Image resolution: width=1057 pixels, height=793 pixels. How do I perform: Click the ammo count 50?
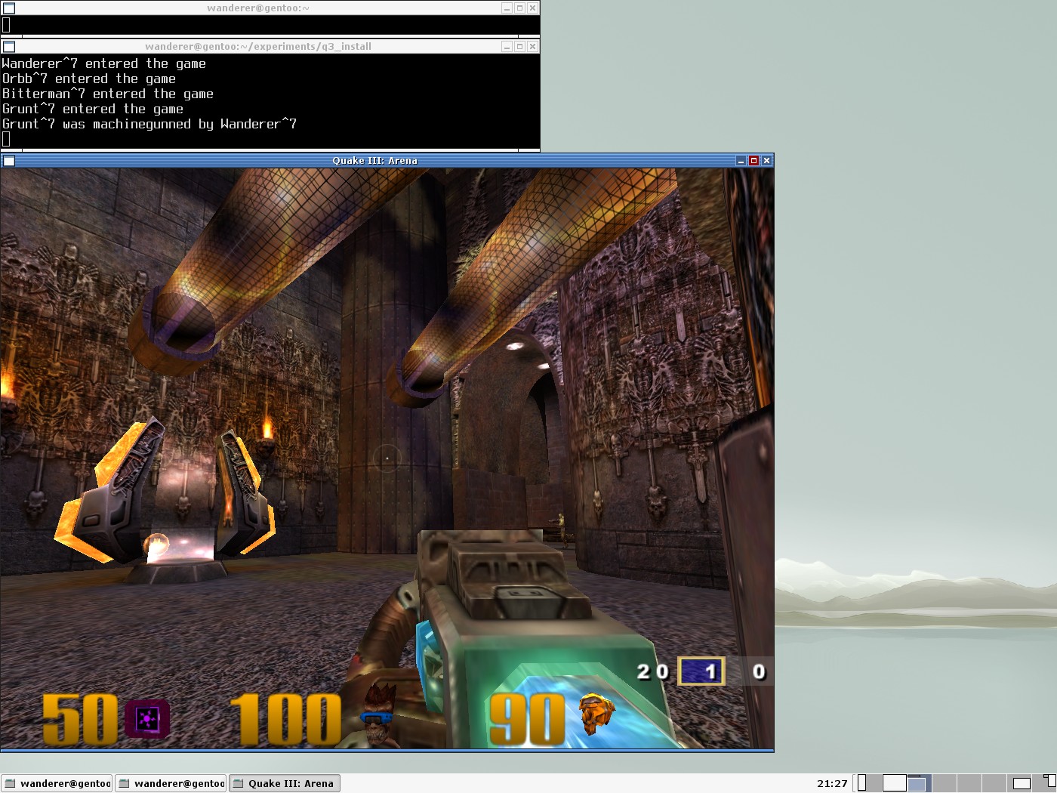coord(81,719)
